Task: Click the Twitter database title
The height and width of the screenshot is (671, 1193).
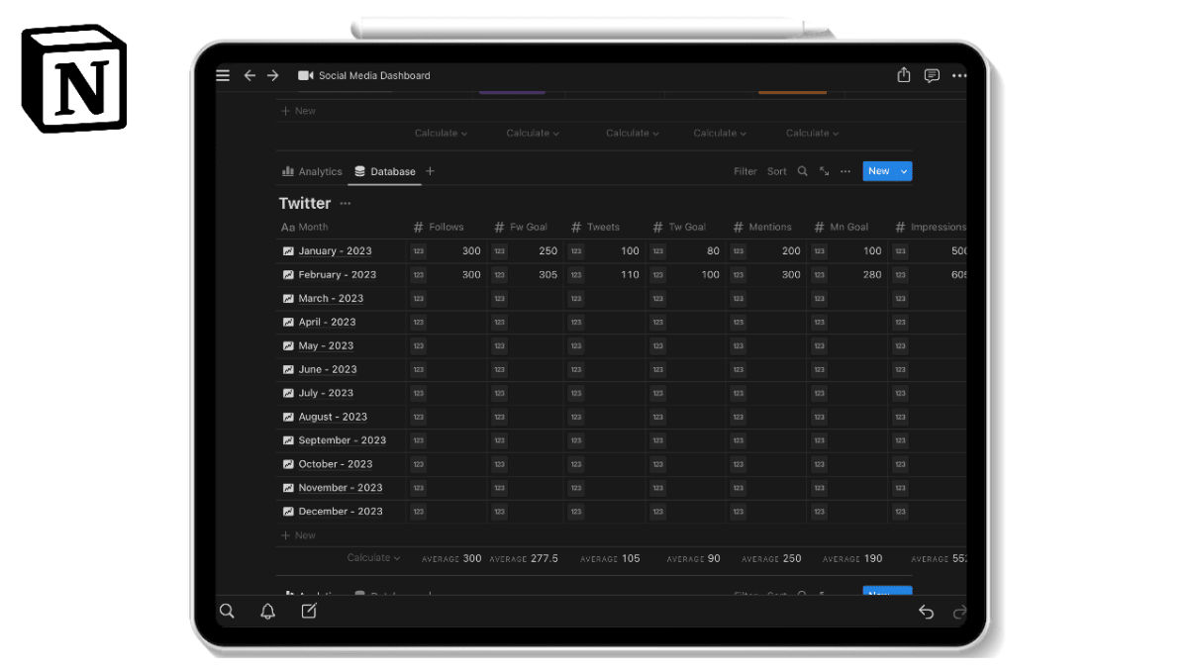Action: pos(305,203)
